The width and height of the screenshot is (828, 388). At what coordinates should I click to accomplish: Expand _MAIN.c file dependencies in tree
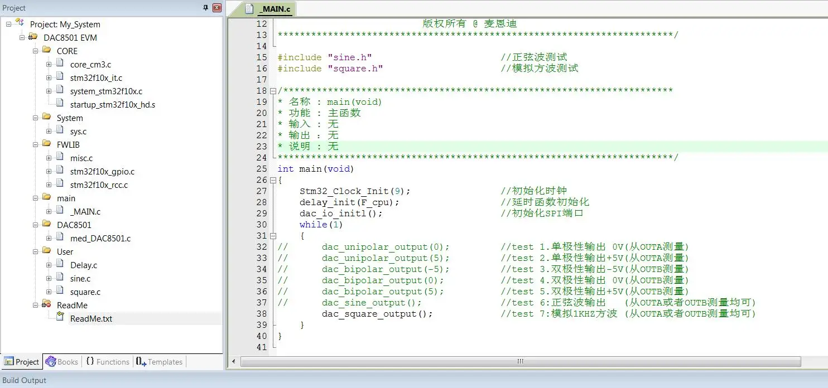[49, 211]
